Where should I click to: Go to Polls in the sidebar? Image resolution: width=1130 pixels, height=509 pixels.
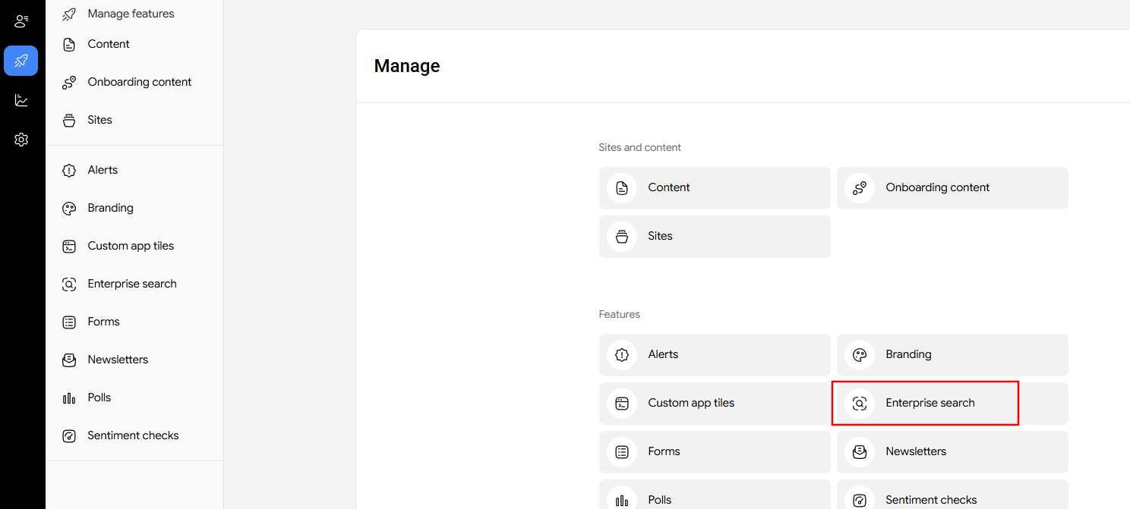coord(99,397)
